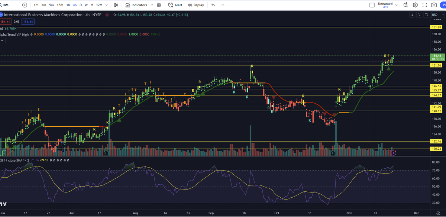Enter fullscreen mode
446x217 pixels.
tap(424, 5)
